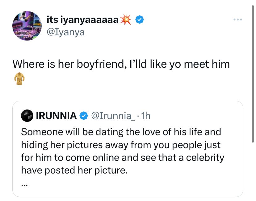Screen dimensions: 256x201
Task: Click the vertical scrollbar on the right edge
Action: tap(253, 62)
